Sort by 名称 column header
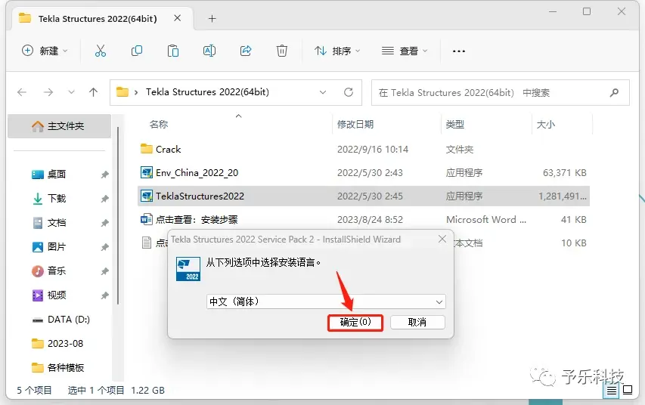The width and height of the screenshot is (645, 405). point(159,124)
